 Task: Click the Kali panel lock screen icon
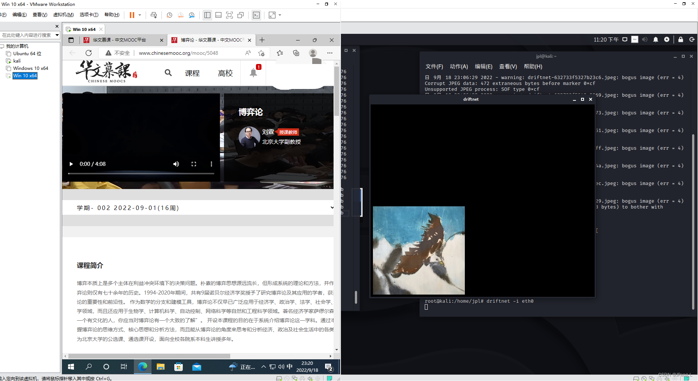[681, 40]
